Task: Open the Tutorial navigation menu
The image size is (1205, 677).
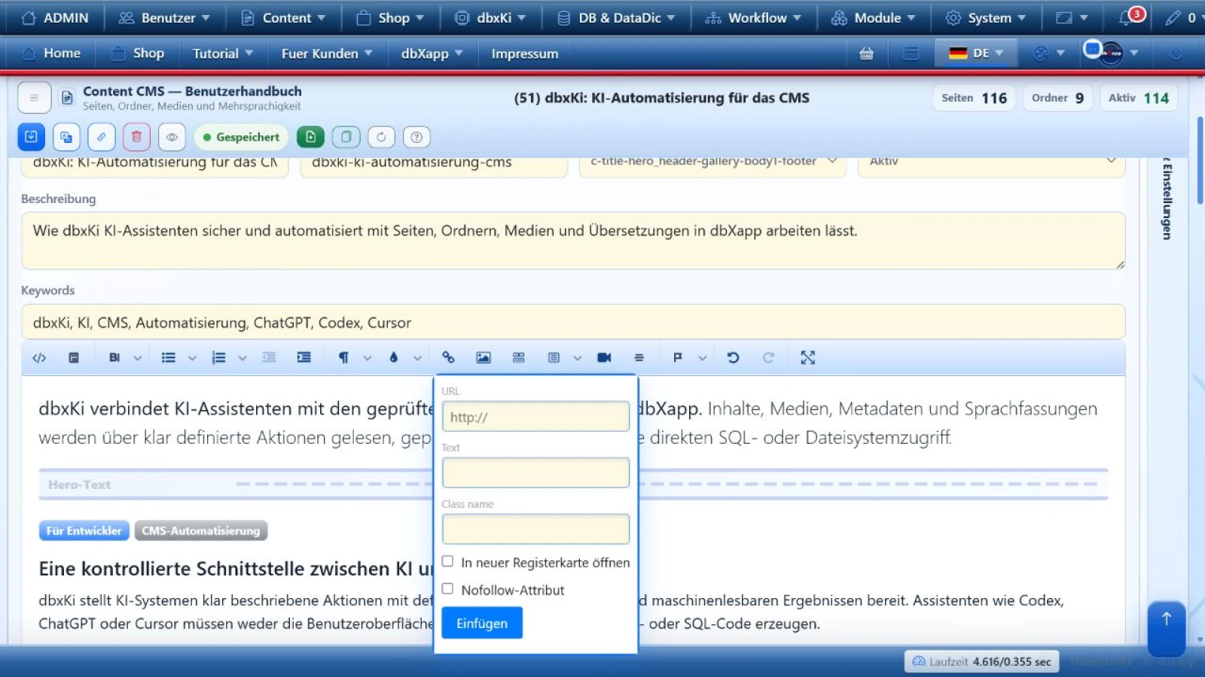Action: (x=223, y=53)
